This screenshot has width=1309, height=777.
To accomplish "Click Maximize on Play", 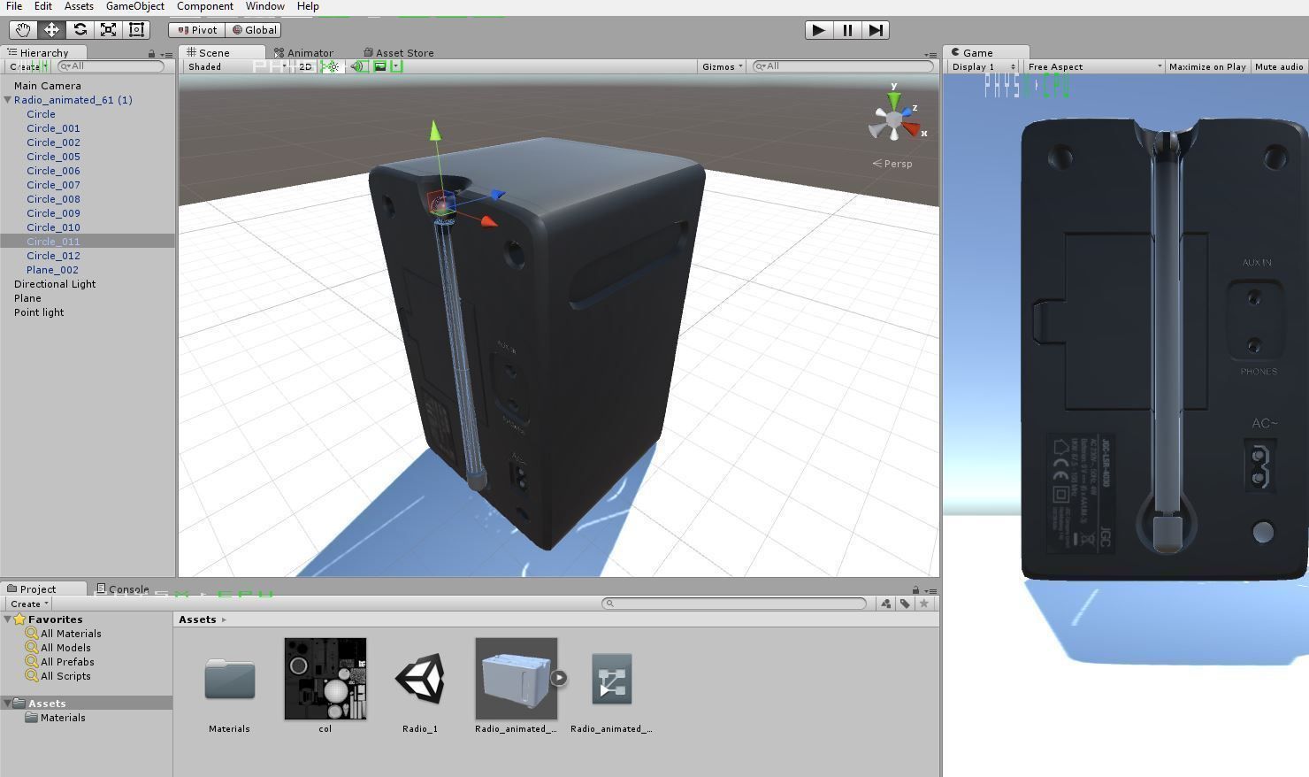I will 1206,66.
